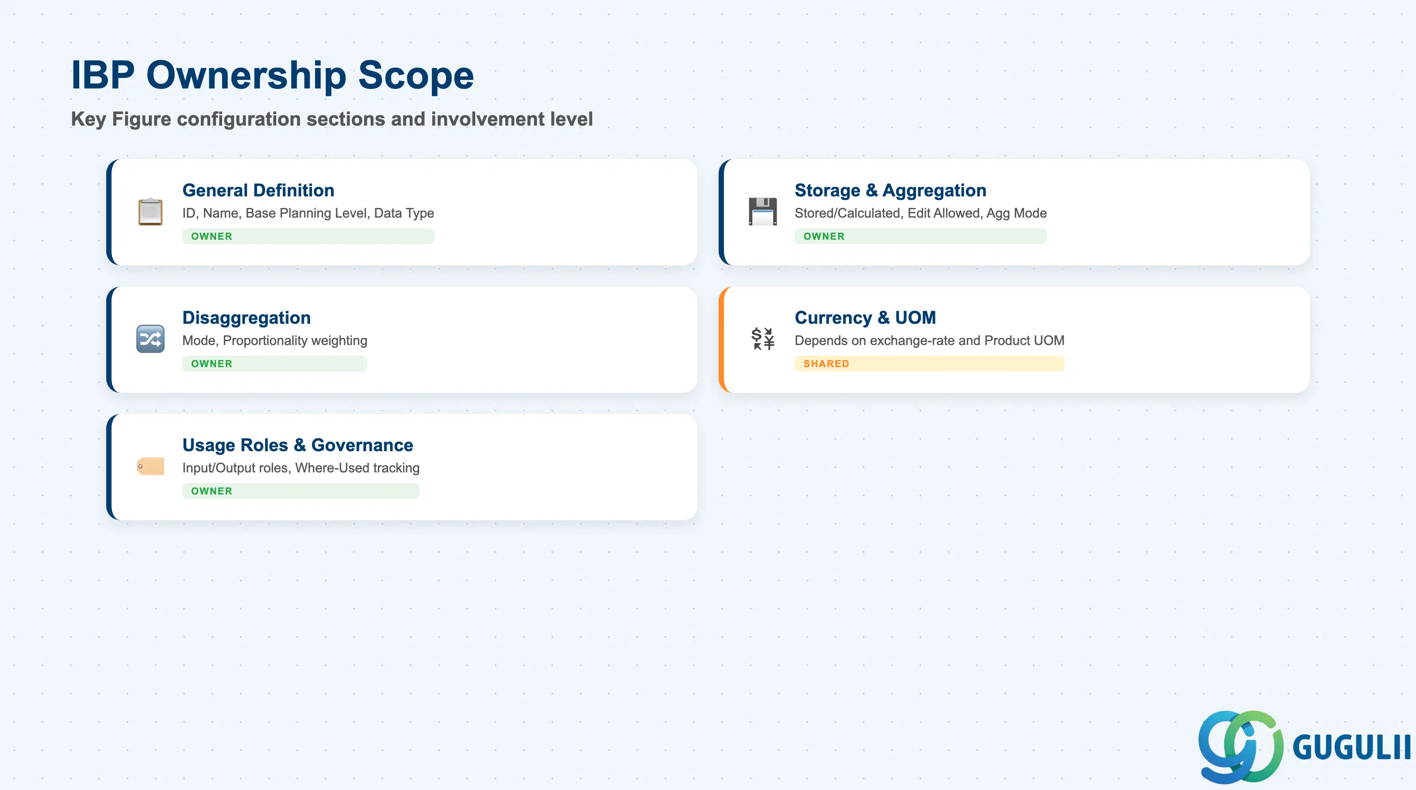Viewport: 1416px width, 790px height.
Task: Click 'Input/Output roles, Where-Used tracking' text
Action: (301, 468)
